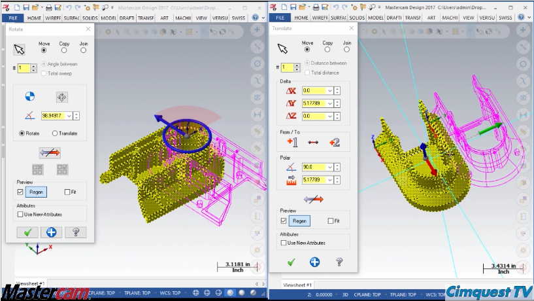Click the remove items grid icon in Rotate dialog
Viewport: 534px width, 301px height.
[x=37, y=169]
